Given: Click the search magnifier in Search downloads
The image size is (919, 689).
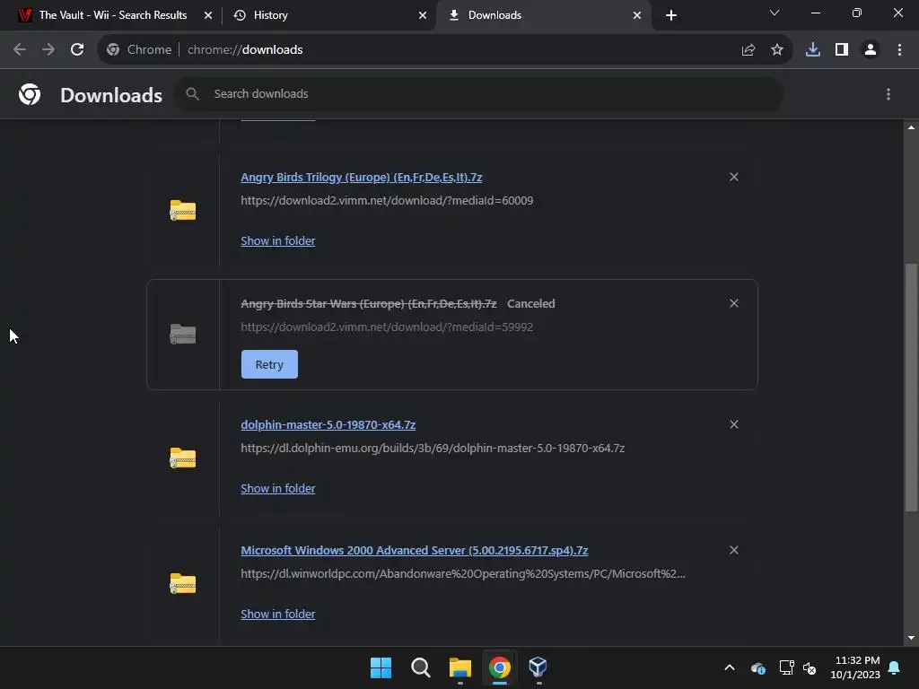Looking at the screenshot, I should click(192, 93).
